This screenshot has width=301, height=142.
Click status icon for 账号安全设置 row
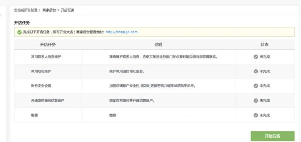[x=256, y=86]
